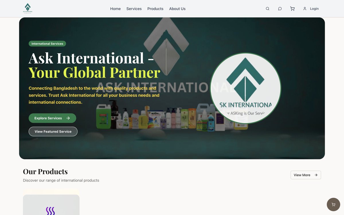Click the first product card thumbnail
This screenshot has width=344, height=215.
tap(51, 205)
